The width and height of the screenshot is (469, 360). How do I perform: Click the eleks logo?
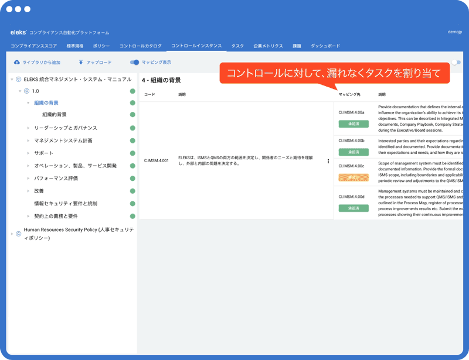pyautogui.click(x=18, y=32)
